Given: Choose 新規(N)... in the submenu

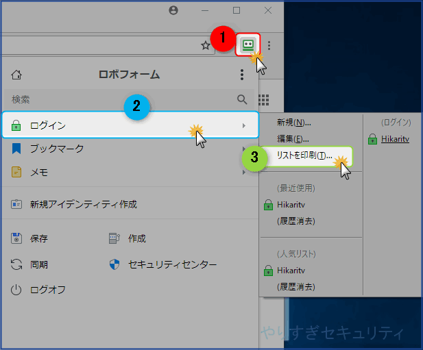Looking at the screenshot, I should pos(294,123).
